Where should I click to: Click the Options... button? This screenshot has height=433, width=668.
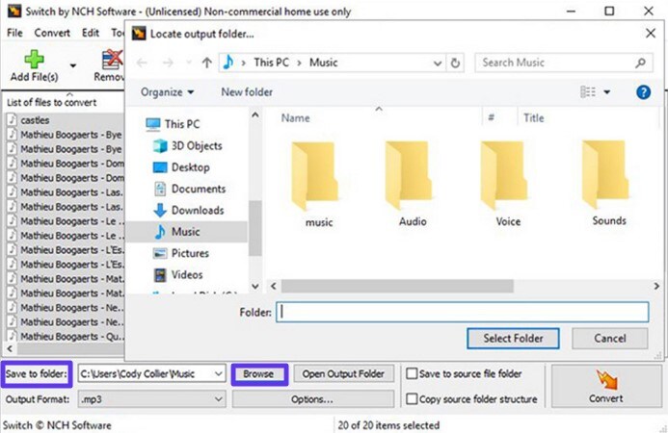312,399
